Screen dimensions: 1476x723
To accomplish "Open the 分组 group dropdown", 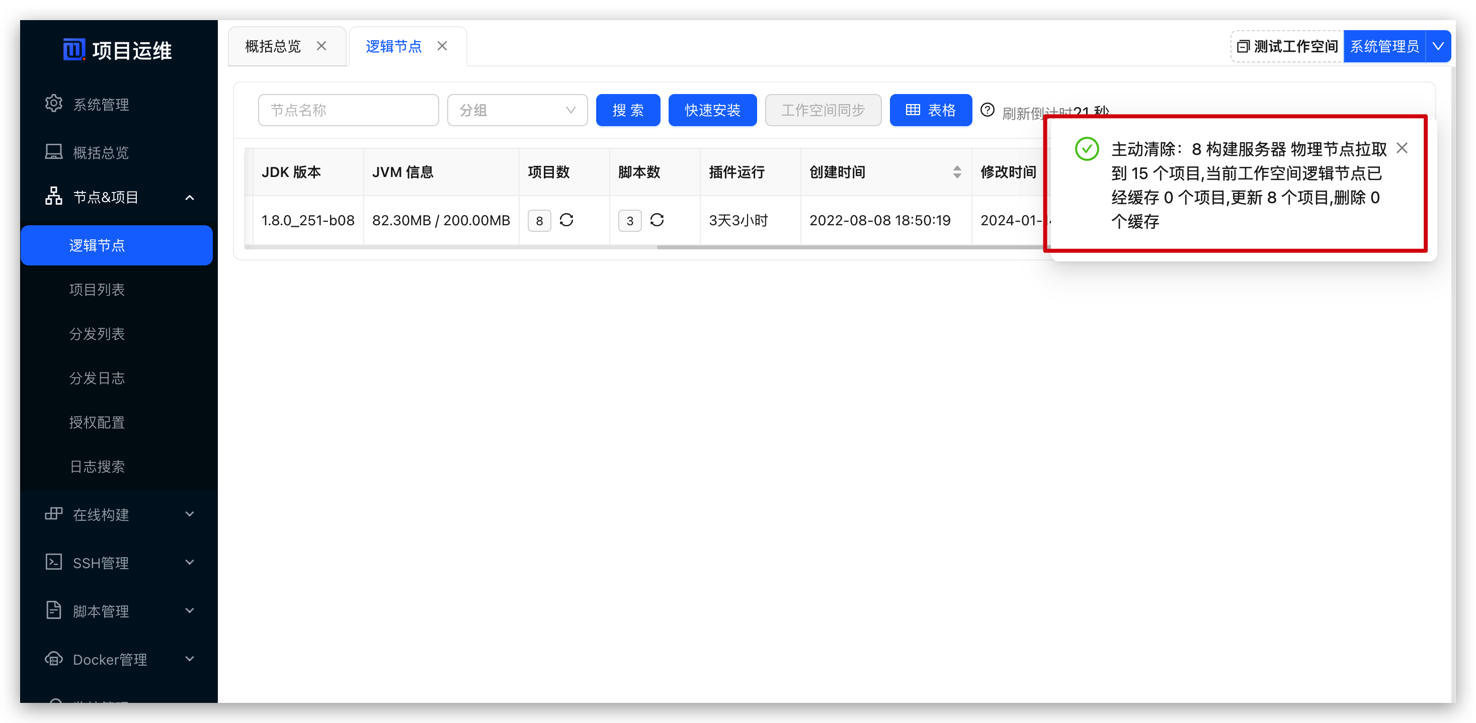I will [x=516, y=110].
